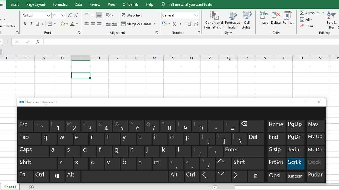Switch to Page Layout tab
Image resolution: width=339 pixels, height=190 pixels.
(x=36, y=4)
